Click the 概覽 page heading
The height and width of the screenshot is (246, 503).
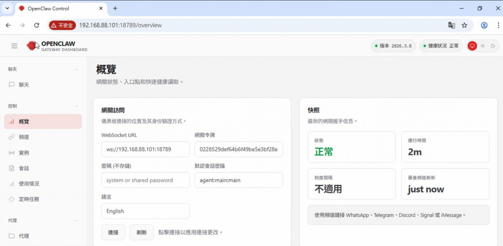point(106,69)
